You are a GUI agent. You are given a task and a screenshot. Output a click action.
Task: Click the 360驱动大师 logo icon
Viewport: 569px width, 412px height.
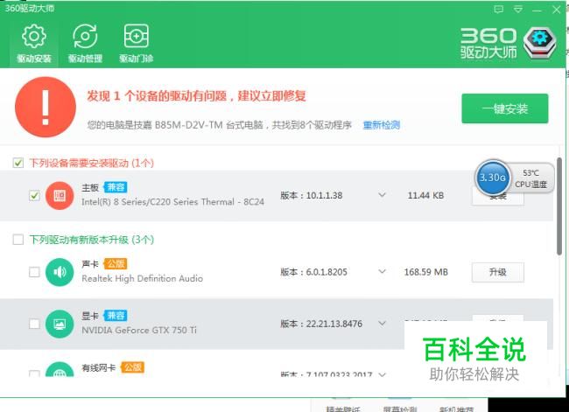(x=540, y=43)
